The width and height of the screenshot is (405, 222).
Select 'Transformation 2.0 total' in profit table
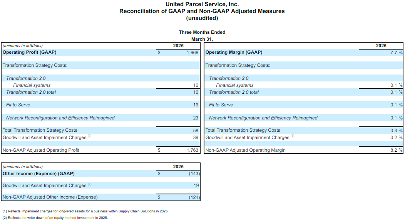31,92
